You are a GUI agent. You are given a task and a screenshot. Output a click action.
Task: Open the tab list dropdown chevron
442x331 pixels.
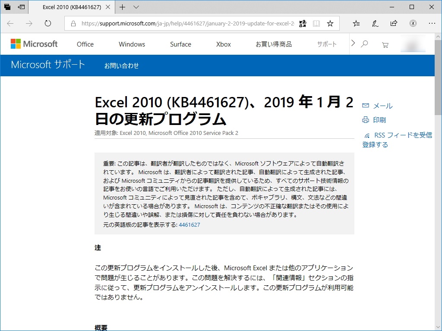(136, 7)
